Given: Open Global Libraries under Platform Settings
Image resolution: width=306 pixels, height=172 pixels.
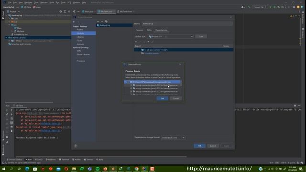Looking at the screenshot, I should pyautogui.click(x=83, y=54).
